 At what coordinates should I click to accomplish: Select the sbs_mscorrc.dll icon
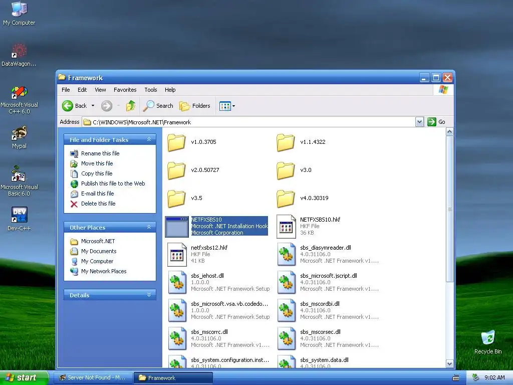pyautogui.click(x=177, y=339)
